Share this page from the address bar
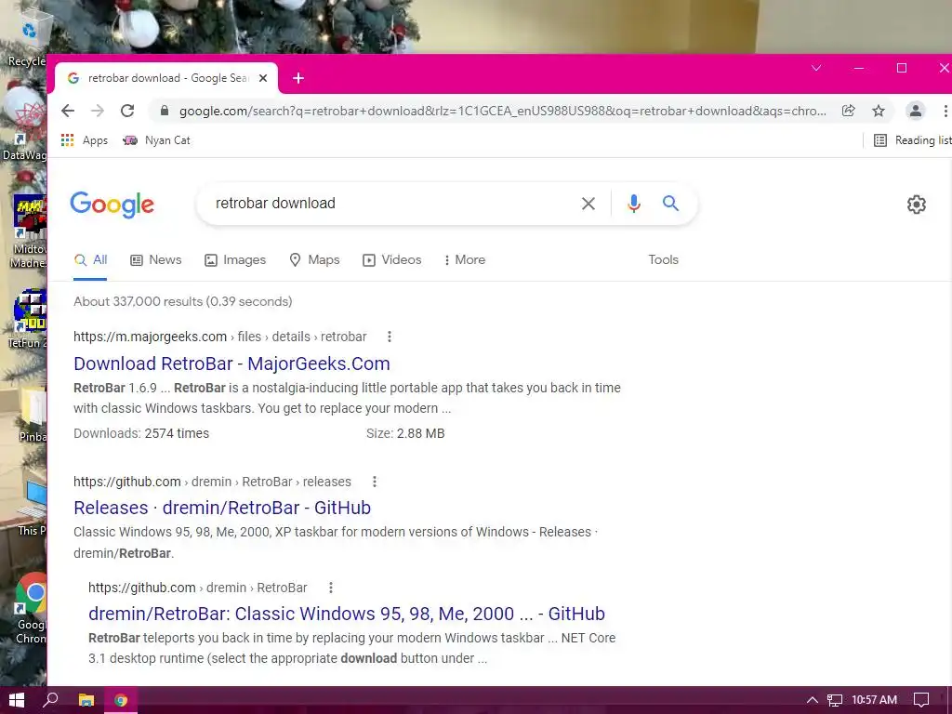Viewport: 952px width, 714px height. tap(848, 111)
